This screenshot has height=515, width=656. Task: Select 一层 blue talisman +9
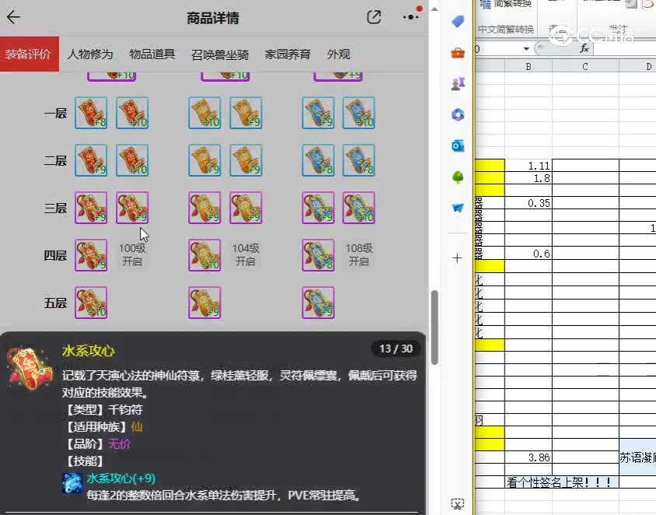point(318,113)
